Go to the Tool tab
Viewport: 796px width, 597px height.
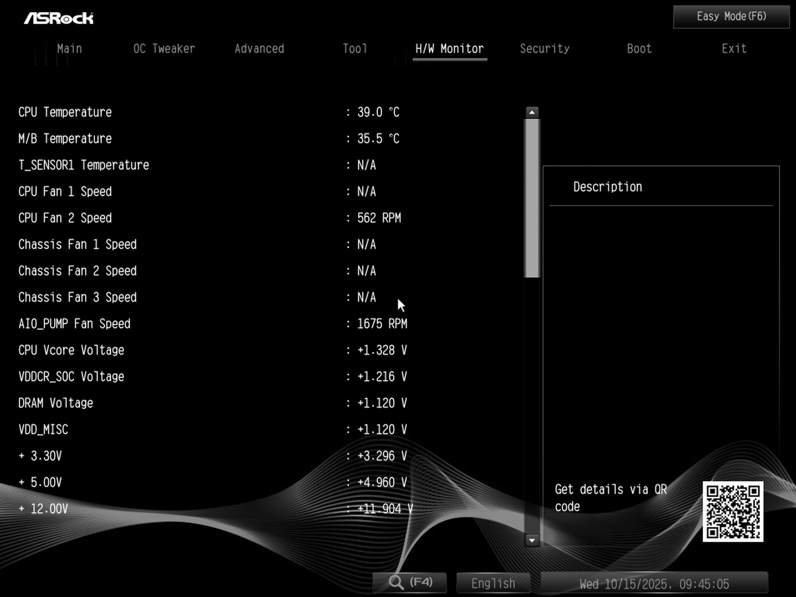pyautogui.click(x=354, y=49)
